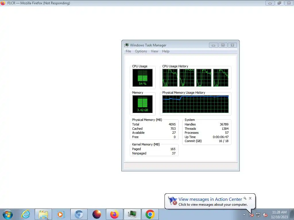Click the Nonpaged kernel memory value 37

174,154
